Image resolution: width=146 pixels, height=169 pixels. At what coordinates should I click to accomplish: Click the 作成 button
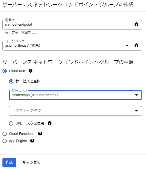pos(9,162)
